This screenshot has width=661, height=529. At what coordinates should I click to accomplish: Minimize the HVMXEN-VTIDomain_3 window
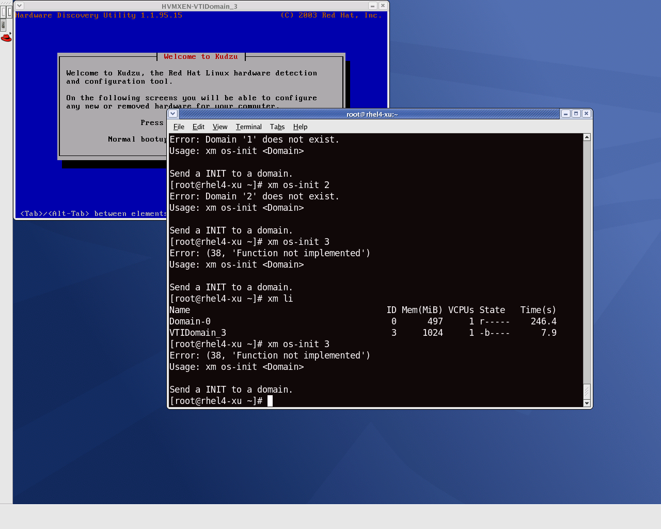pyautogui.click(x=372, y=6)
